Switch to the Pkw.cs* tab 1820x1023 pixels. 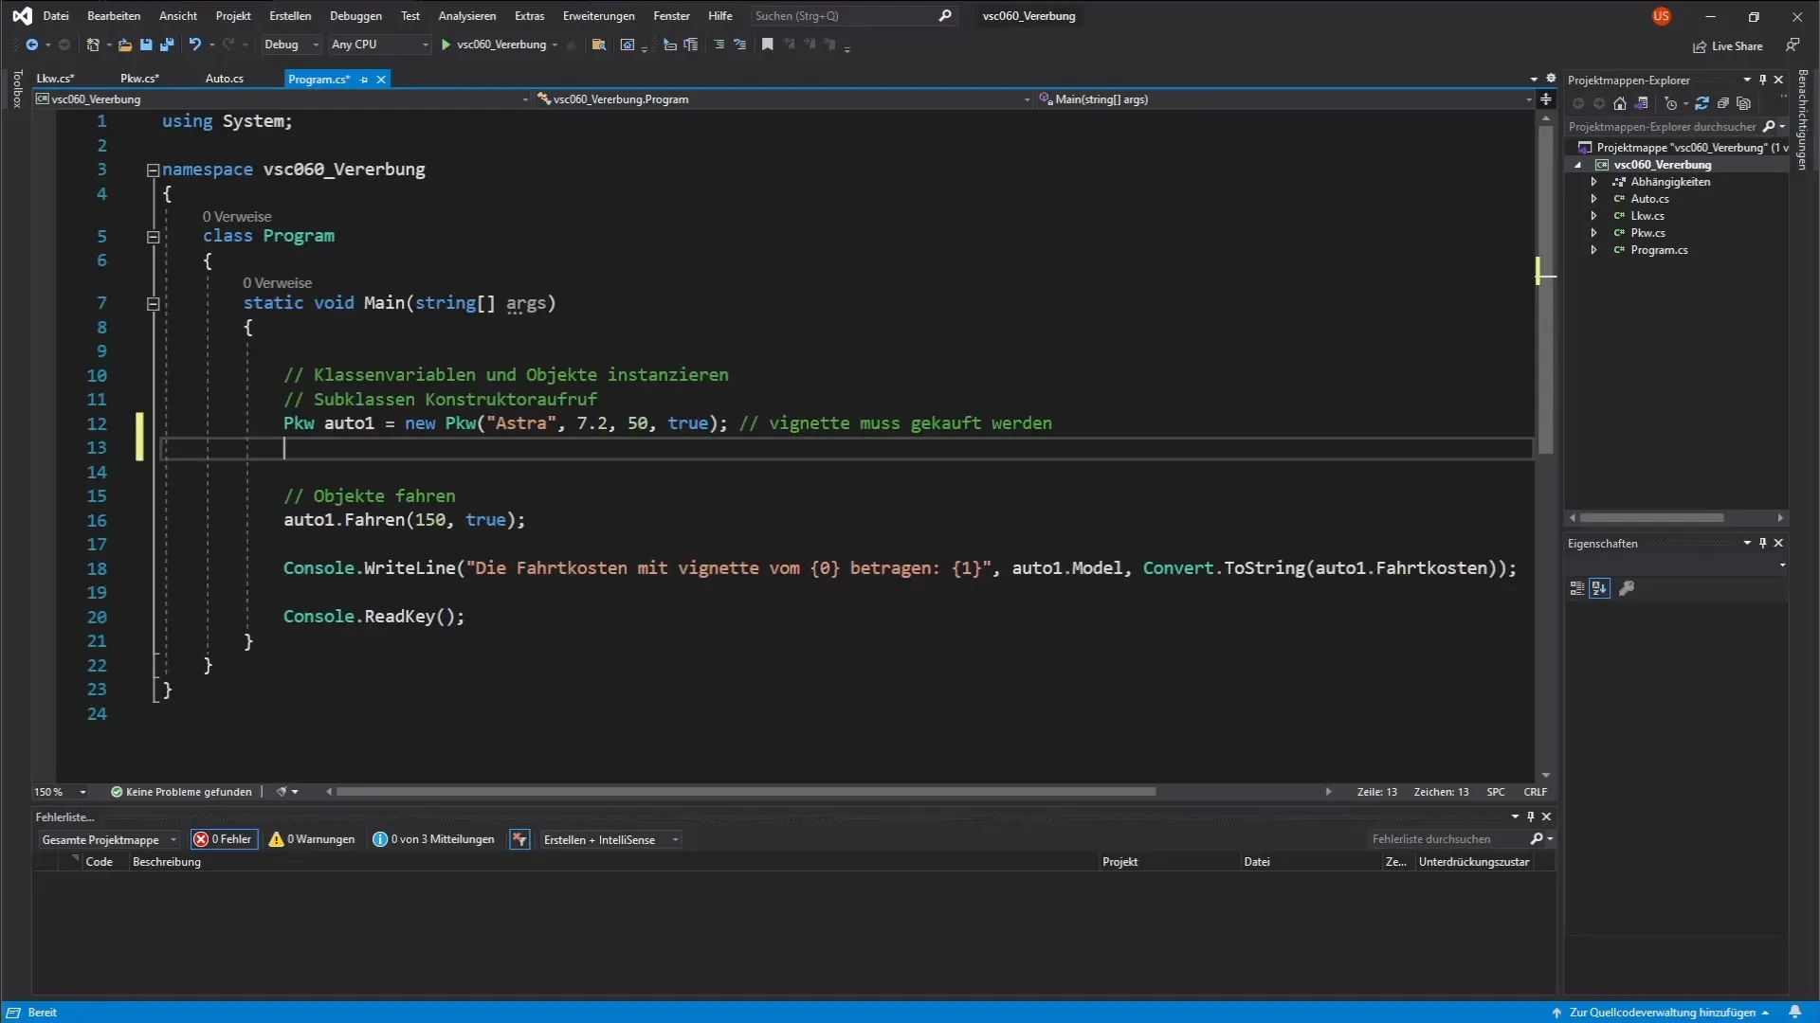pos(139,79)
